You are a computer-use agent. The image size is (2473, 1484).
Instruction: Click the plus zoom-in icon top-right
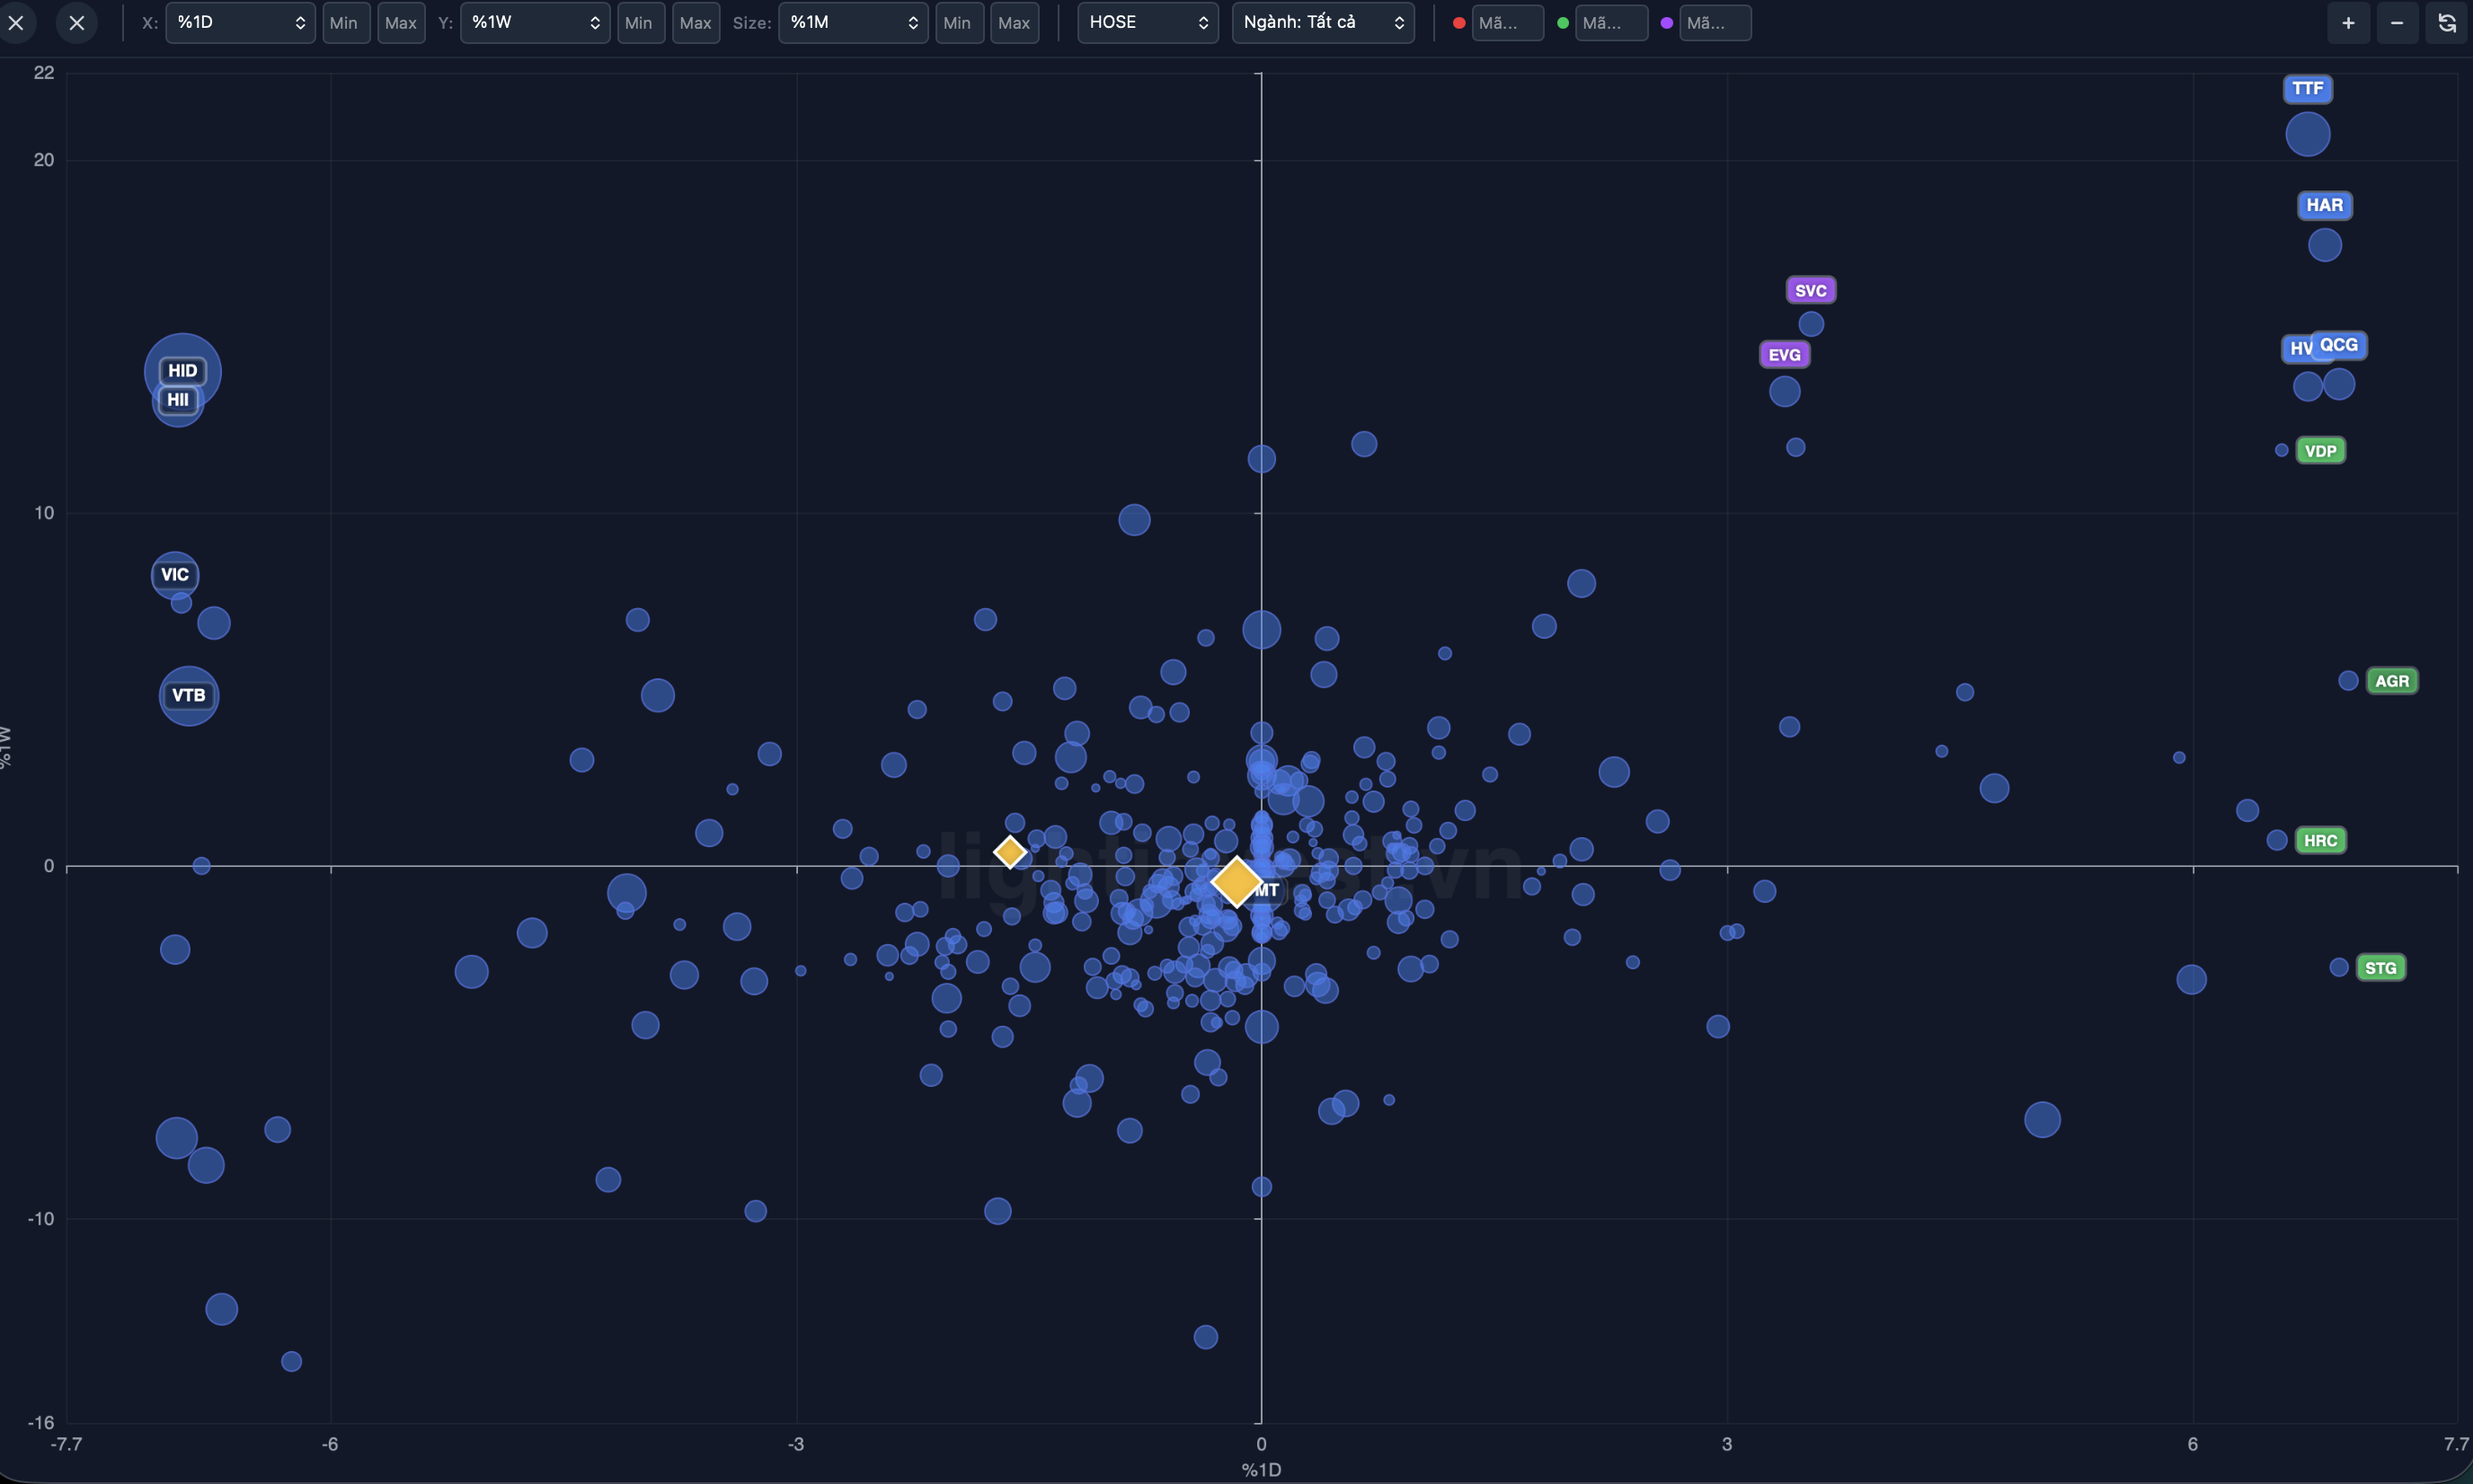point(2346,22)
